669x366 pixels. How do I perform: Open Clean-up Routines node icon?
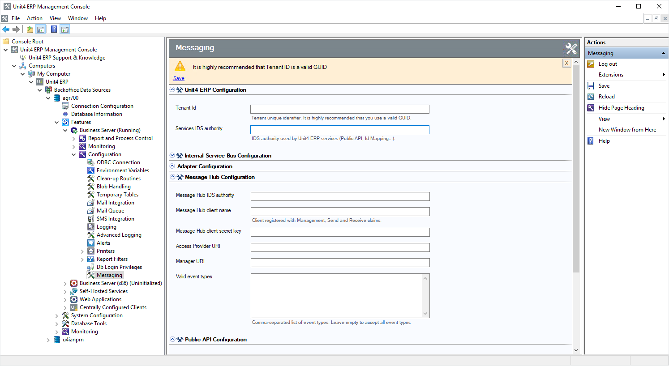(x=91, y=179)
